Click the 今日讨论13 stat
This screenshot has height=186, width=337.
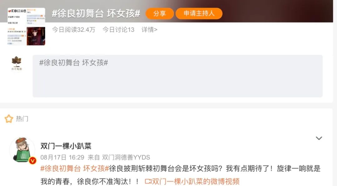(119, 30)
